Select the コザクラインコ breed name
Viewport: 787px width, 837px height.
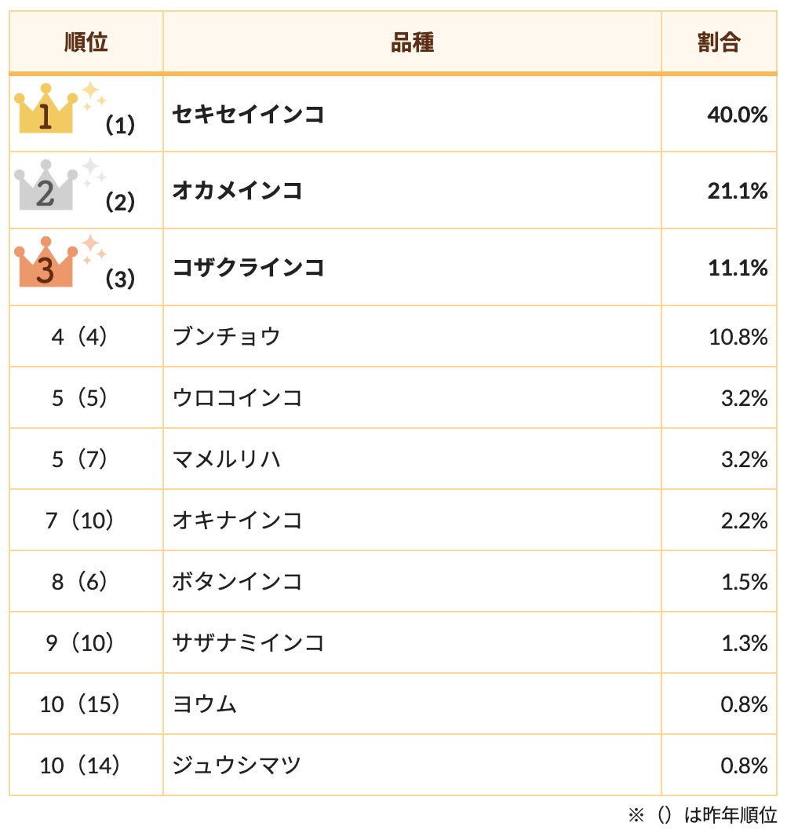tap(248, 268)
